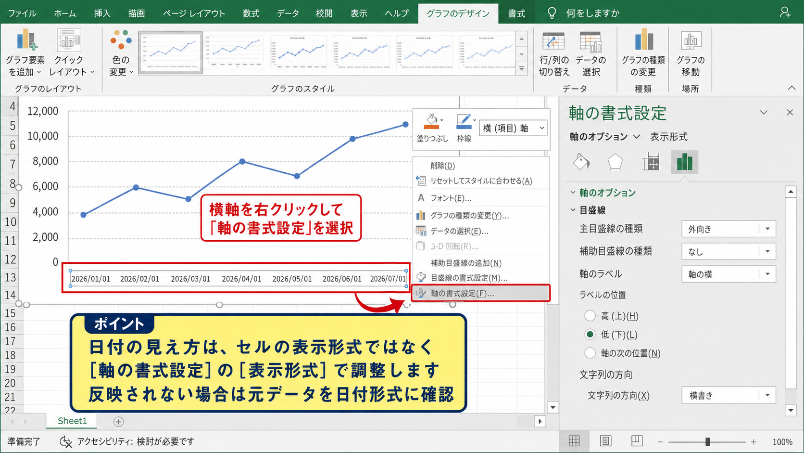804x453 pixels.
Task: Click the 100% zoom level
Action: coord(782,442)
